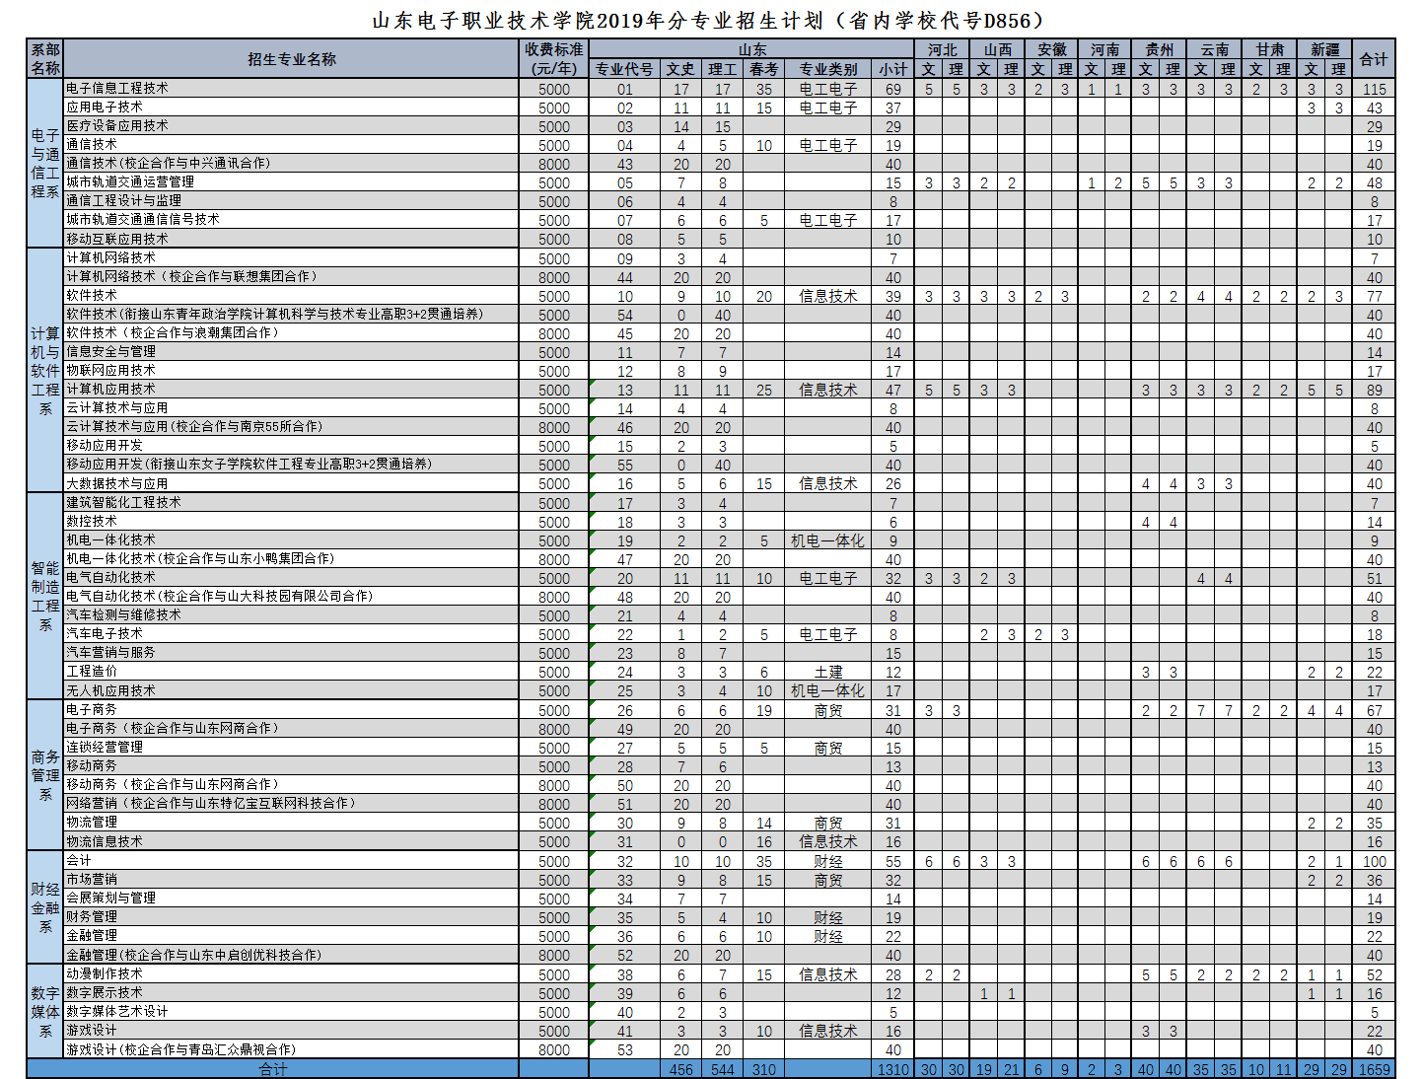Click the "合计" label in bottom totals row
This screenshot has height=1079, width=1423.
pyautogui.click(x=273, y=1069)
